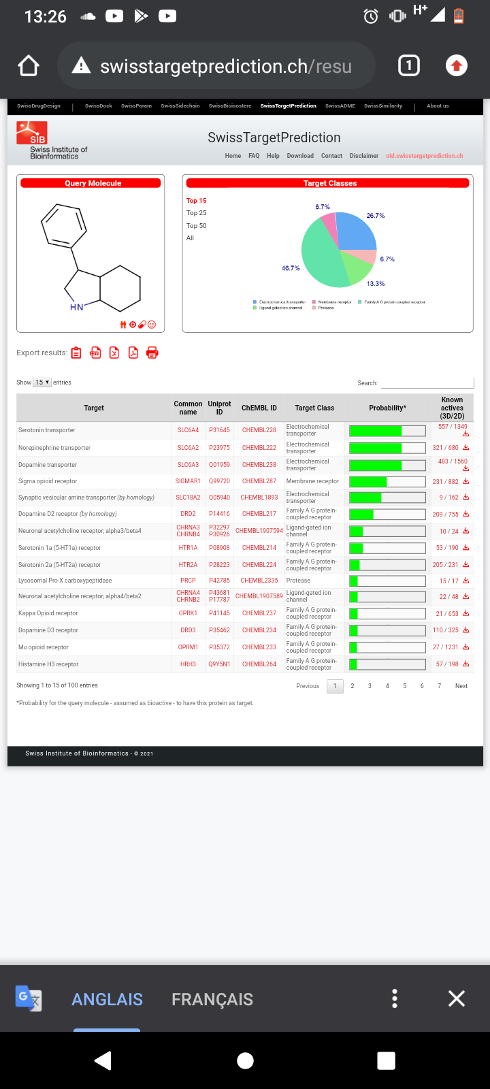Click the Next pagination button
Screen dimensions: 490x1089
[461, 686]
